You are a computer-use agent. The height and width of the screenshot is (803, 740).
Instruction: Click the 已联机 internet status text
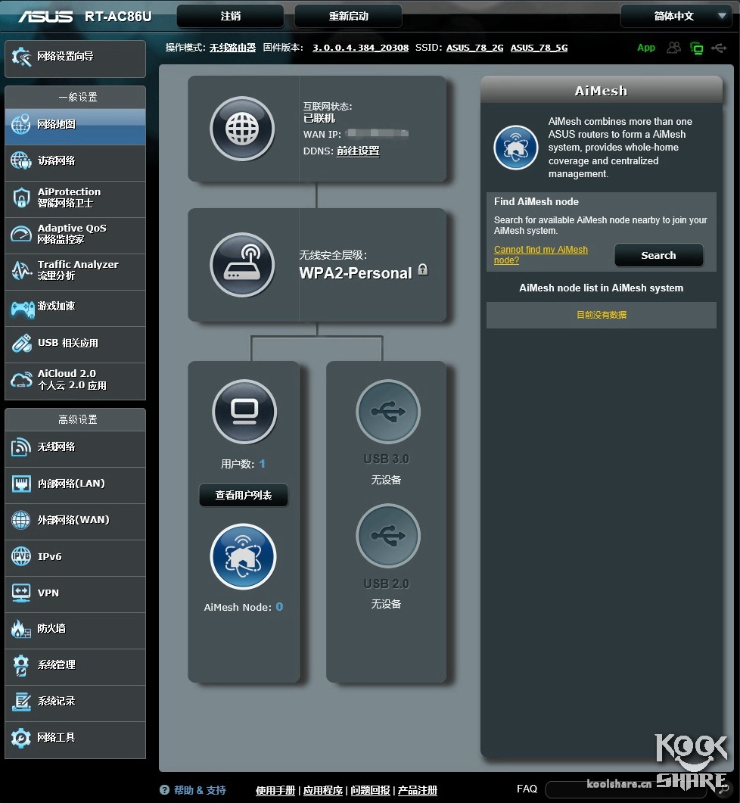coord(319,118)
